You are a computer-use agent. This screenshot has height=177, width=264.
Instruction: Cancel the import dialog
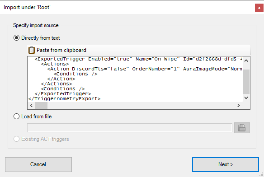38,164
